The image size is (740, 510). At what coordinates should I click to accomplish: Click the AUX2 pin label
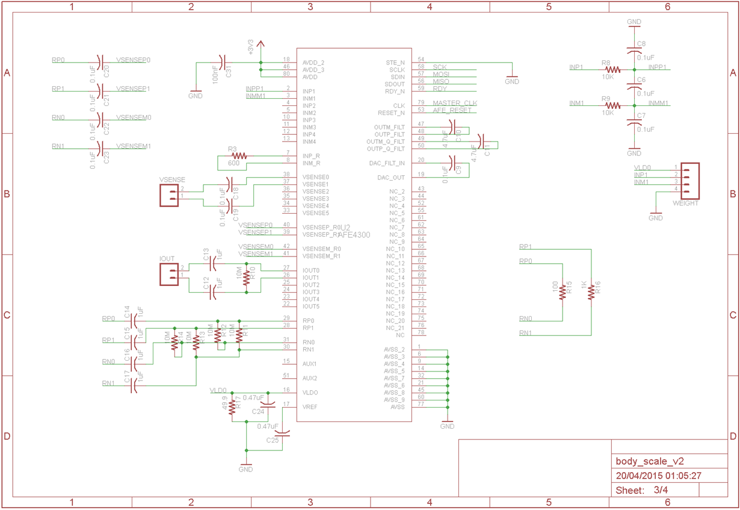310,379
